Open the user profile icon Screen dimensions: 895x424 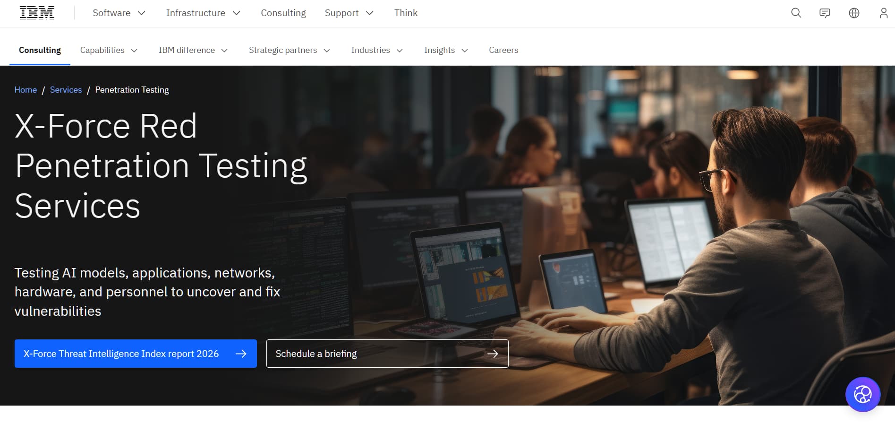[883, 13]
